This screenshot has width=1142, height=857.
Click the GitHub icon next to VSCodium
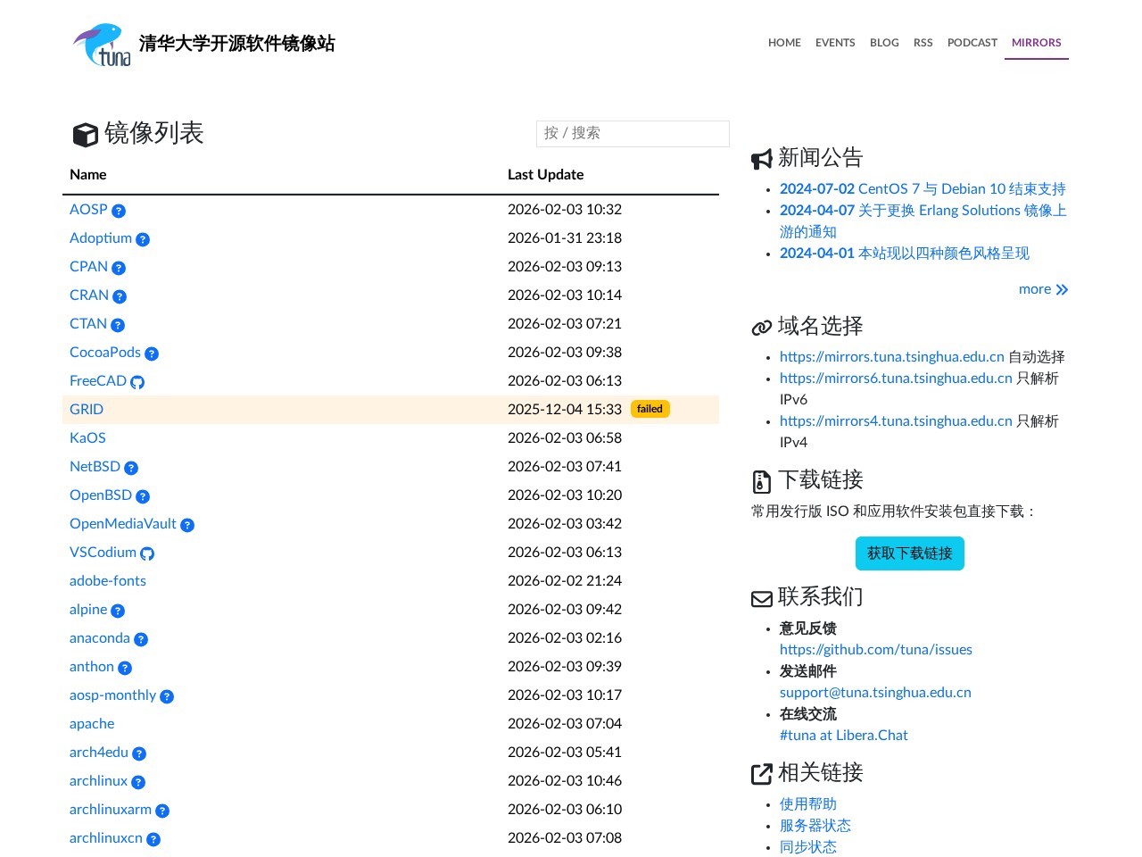coord(147,553)
